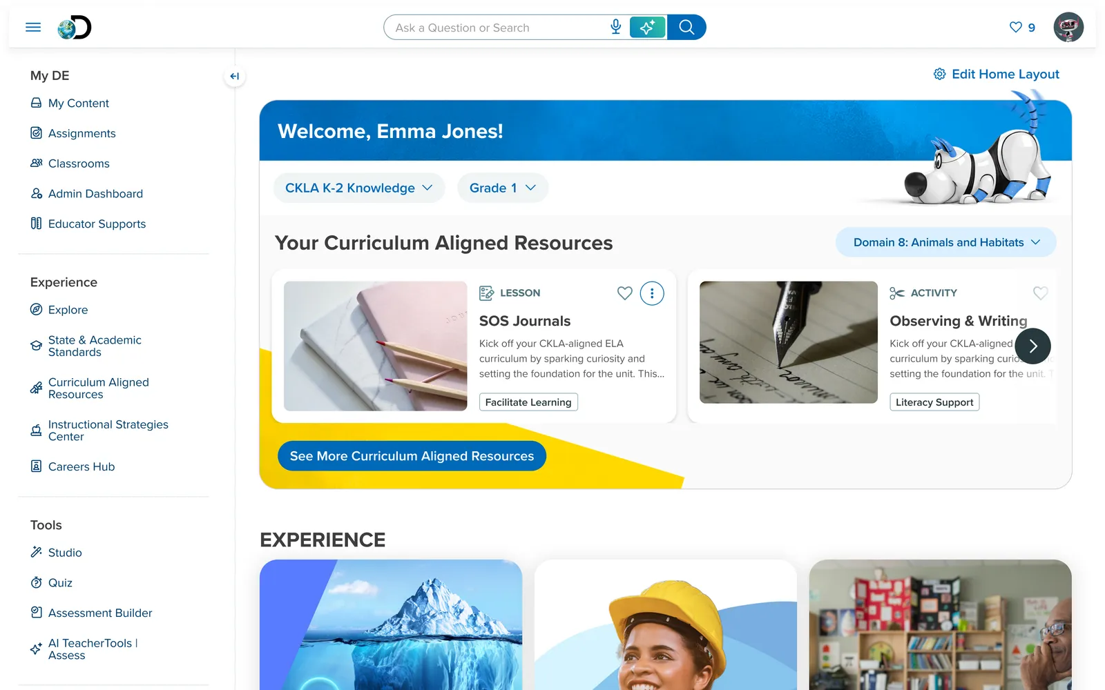
Task: Go to My Content
Action: (x=78, y=103)
